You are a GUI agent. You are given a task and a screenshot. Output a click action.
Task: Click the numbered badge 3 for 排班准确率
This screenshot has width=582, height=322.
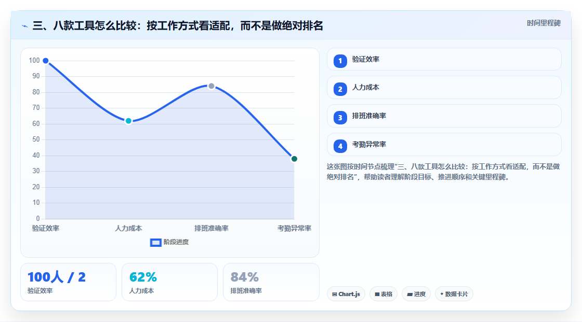tap(340, 118)
